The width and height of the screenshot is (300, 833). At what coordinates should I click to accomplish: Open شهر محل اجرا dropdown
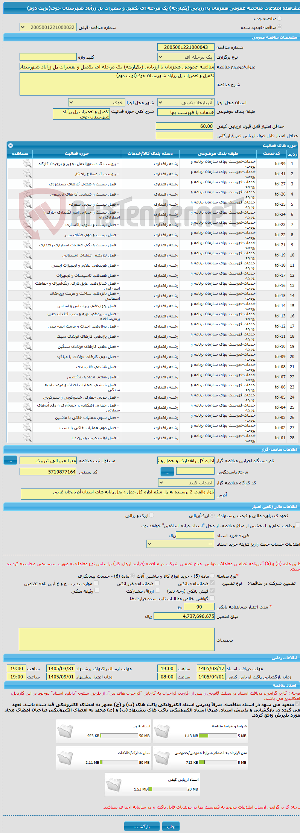tap(96, 102)
